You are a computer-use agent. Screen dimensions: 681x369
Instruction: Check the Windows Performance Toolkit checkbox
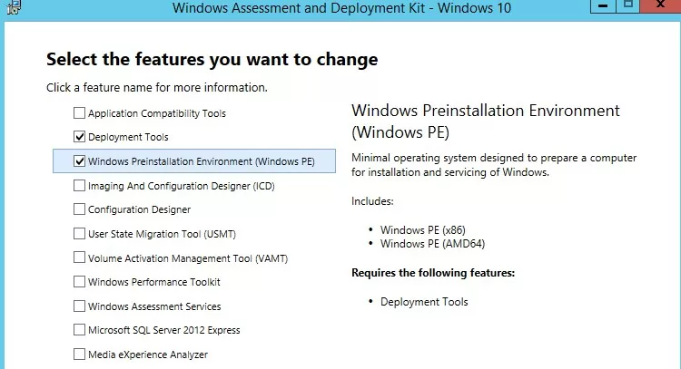coord(79,282)
